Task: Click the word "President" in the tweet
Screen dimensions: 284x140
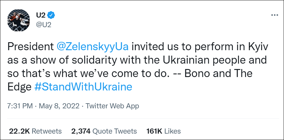Action: (30, 46)
